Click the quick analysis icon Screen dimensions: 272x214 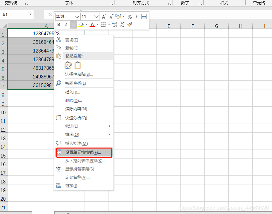click(59, 118)
